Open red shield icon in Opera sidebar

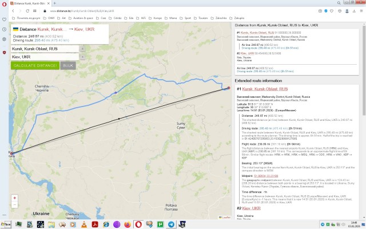(4, 53)
